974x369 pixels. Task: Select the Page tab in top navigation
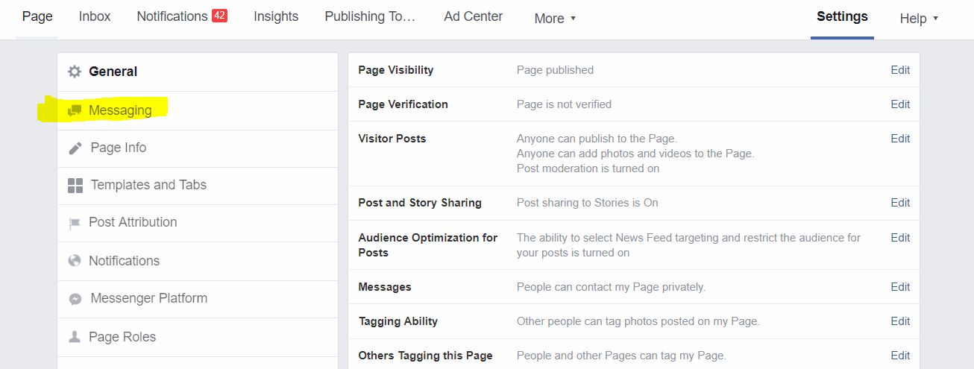tap(37, 16)
